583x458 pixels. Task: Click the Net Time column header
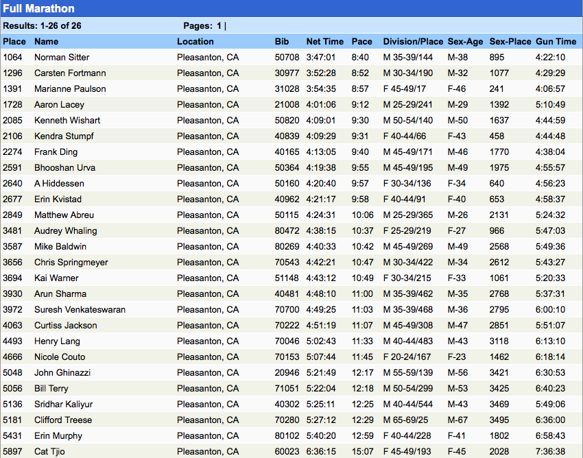pyautogui.click(x=324, y=42)
